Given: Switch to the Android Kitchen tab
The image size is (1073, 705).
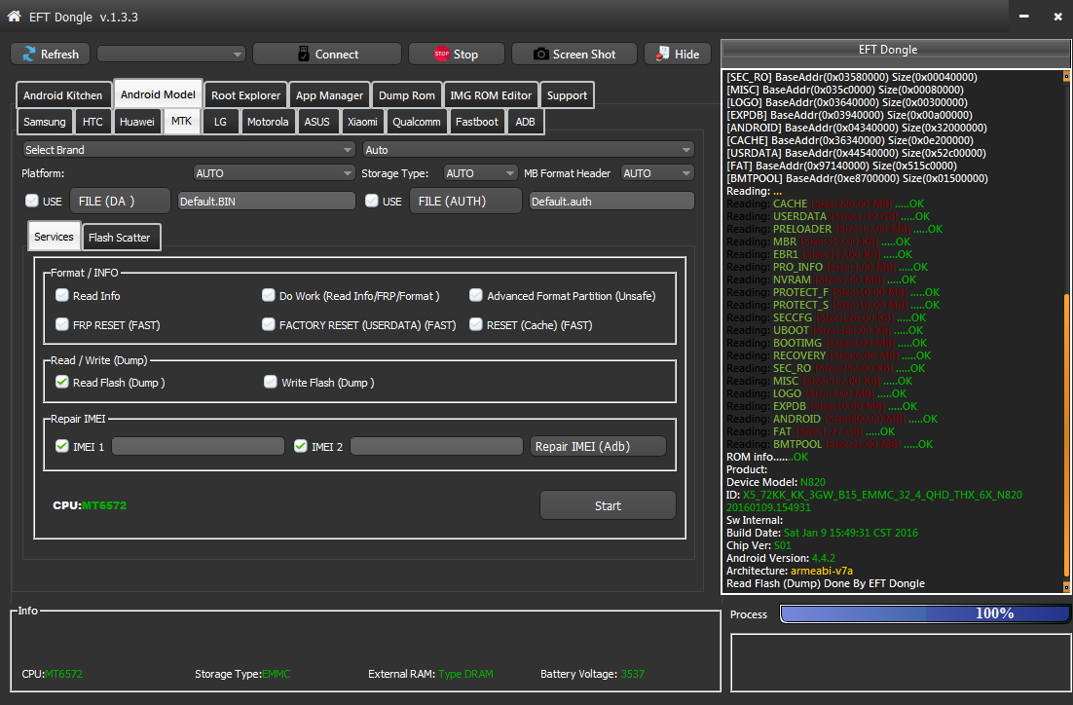Looking at the screenshot, I should click(x=63, y=95).
